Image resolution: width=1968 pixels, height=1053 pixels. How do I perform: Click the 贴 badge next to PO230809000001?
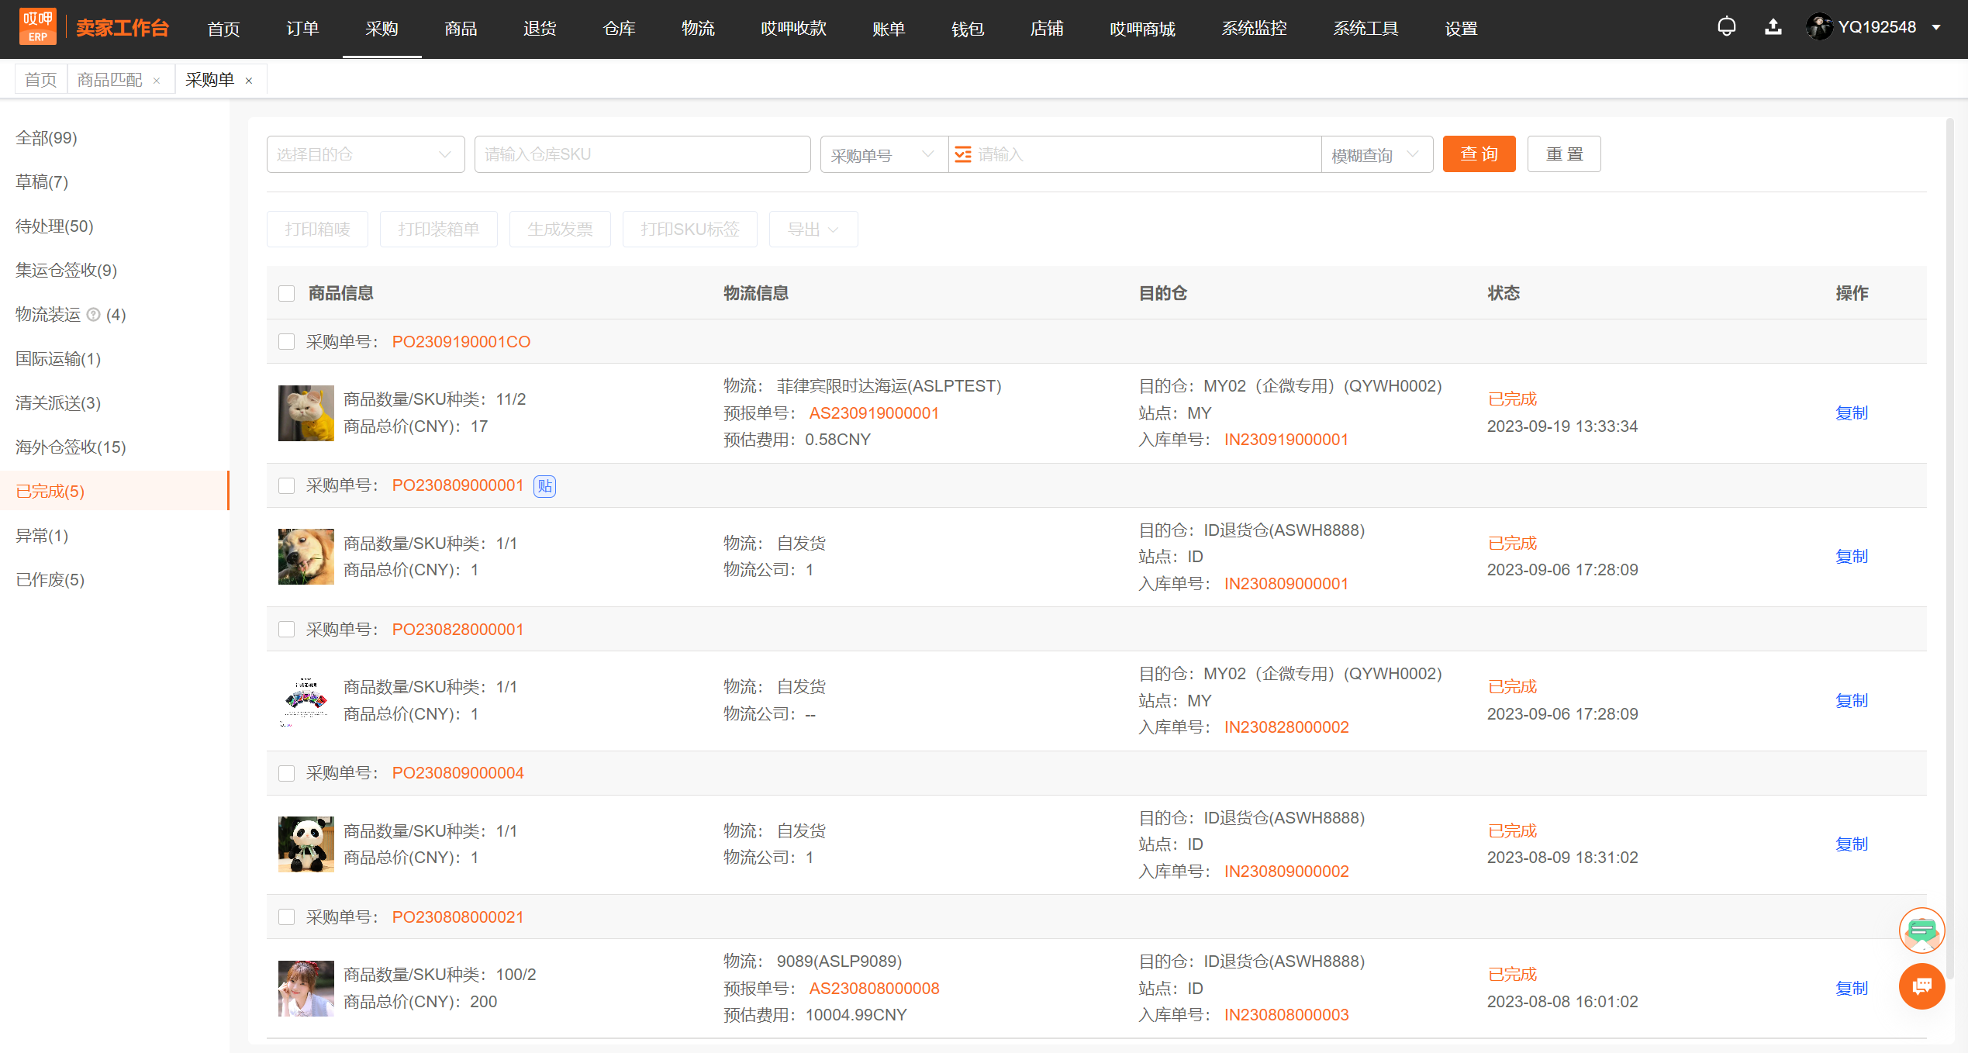pyautogui.click(x=544, y=486)
